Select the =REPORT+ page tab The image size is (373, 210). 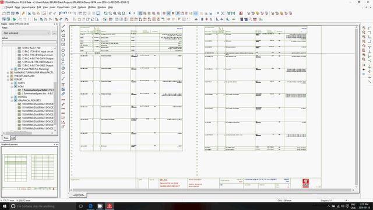79,195
